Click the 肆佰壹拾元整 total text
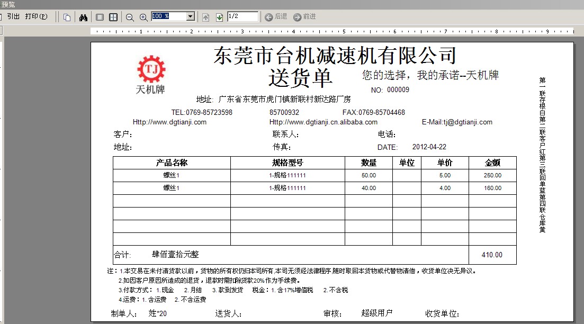The height and width of the screenshot is (324, 584). click(175, 254)
